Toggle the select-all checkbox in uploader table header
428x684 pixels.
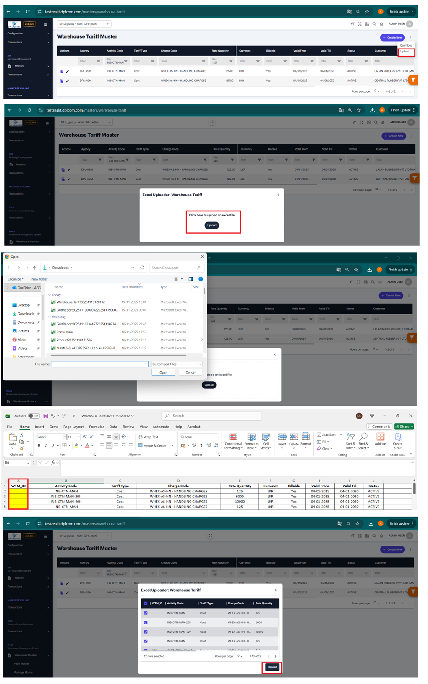click(146, 603)
